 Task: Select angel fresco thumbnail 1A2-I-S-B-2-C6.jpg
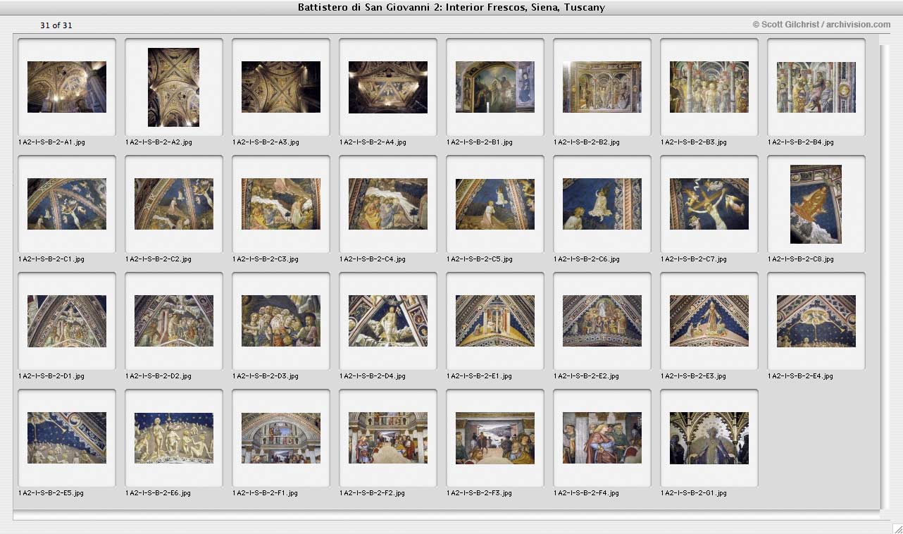click(602, 204)
